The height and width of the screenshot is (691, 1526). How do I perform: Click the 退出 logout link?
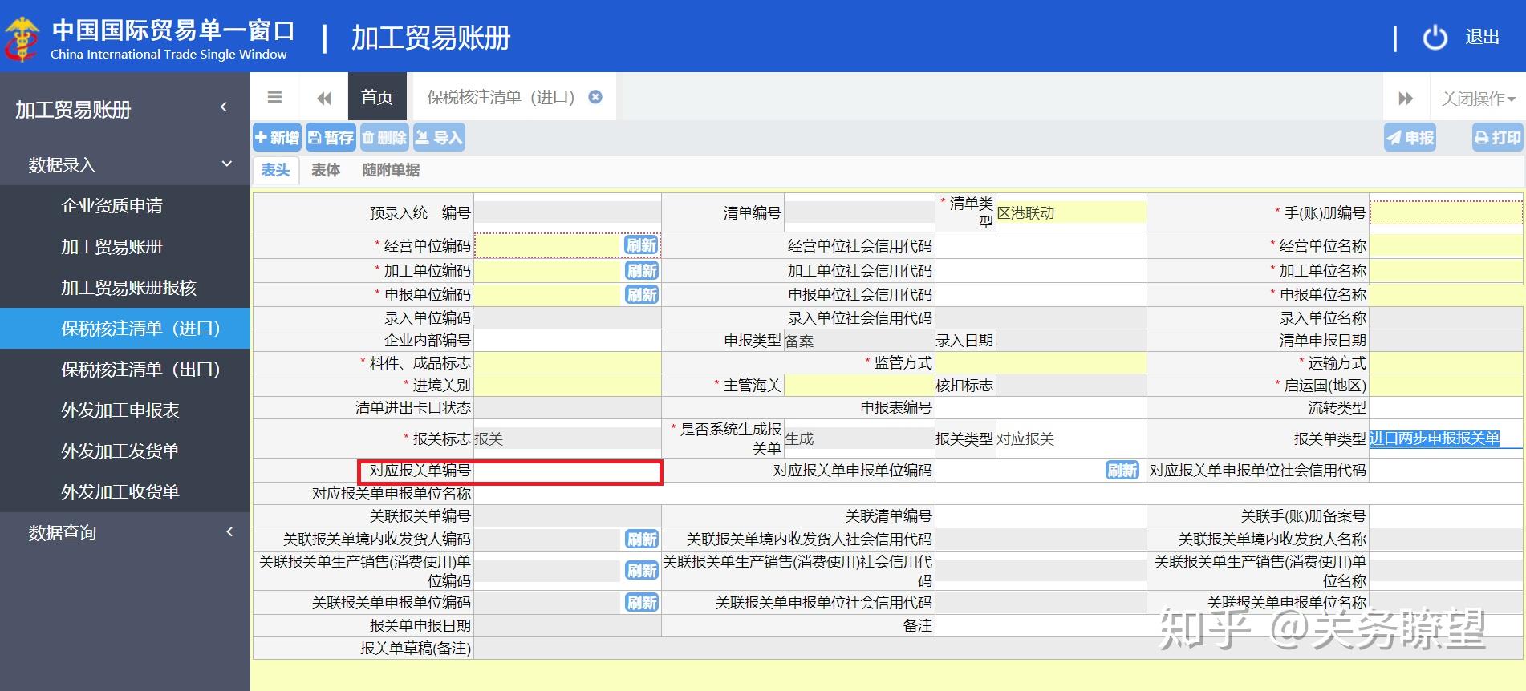coord(1482,37)
